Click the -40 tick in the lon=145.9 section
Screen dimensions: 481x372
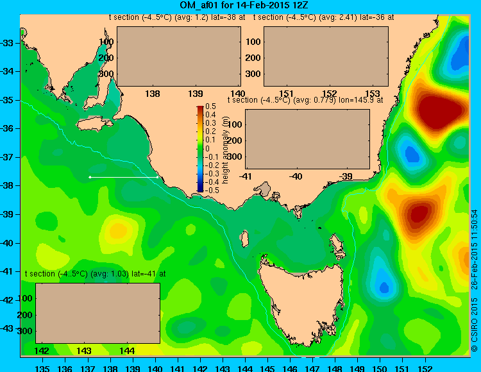[296, 176]
